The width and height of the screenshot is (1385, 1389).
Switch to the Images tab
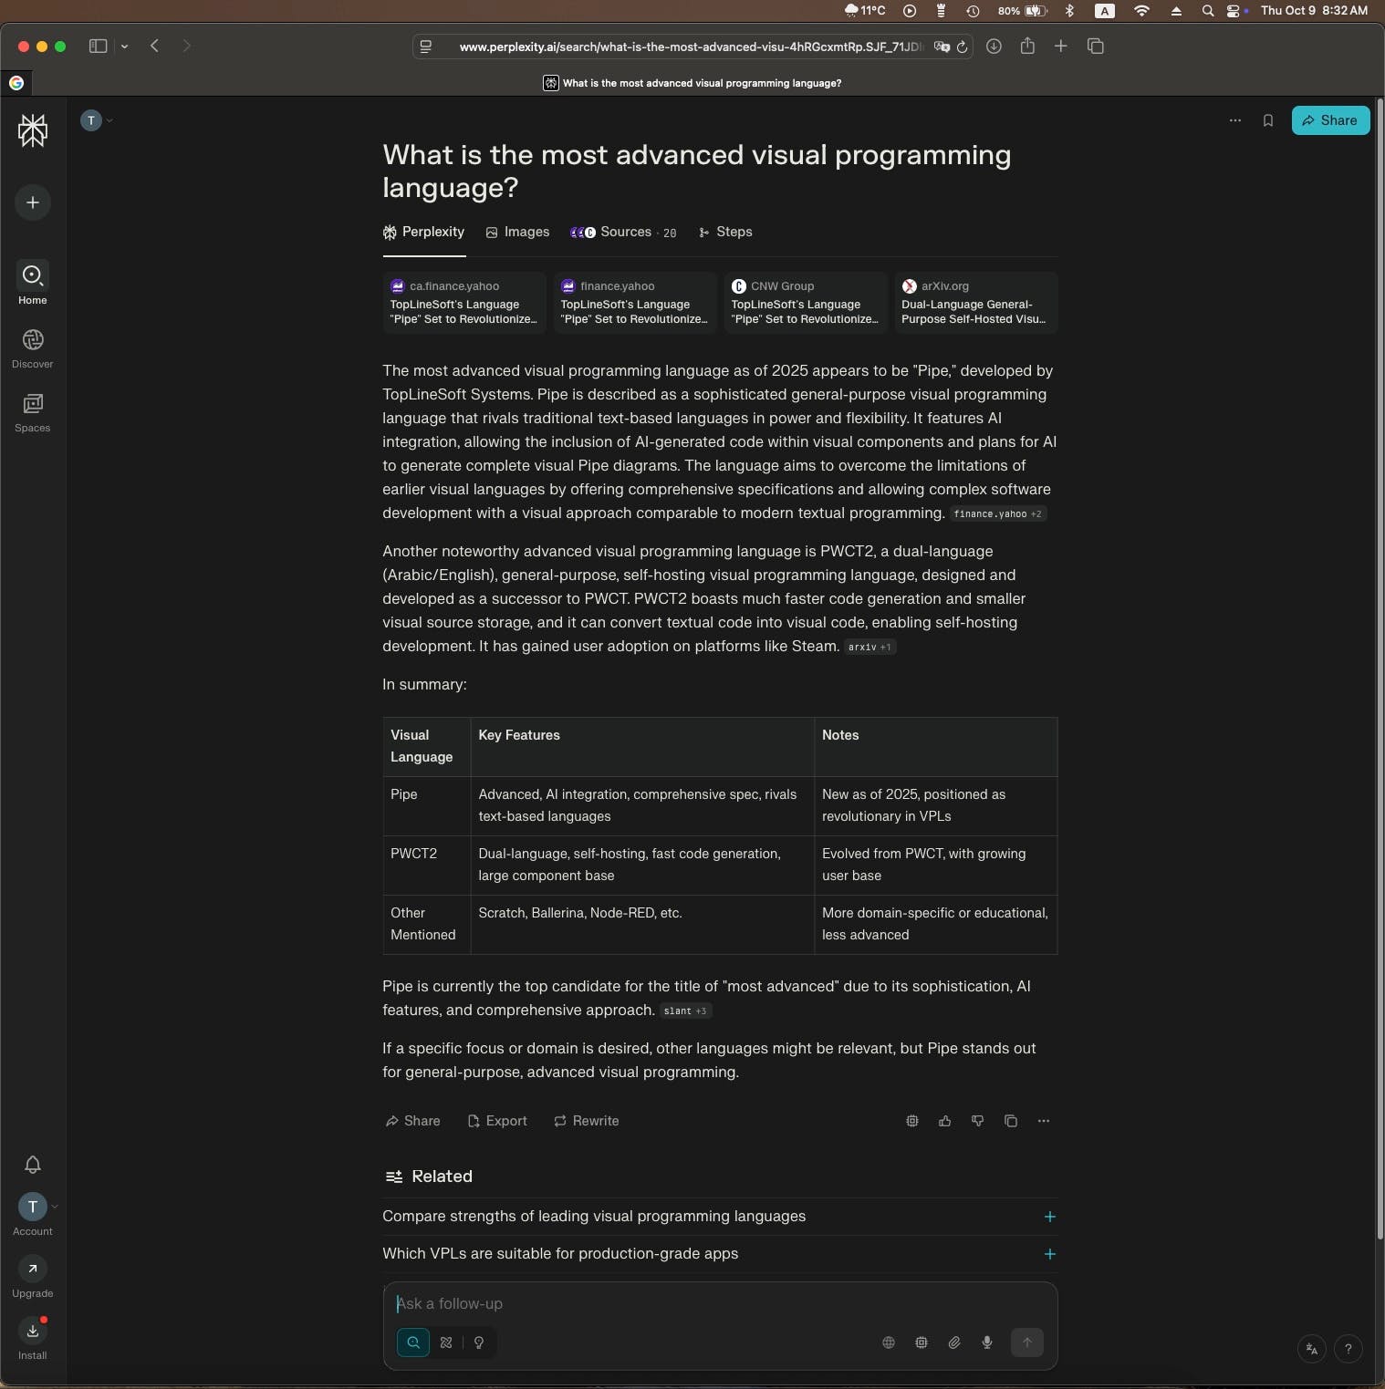517,233
